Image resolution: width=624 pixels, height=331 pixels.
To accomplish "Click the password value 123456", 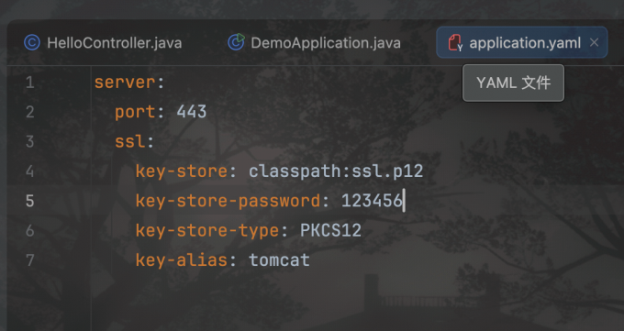I will (x=372, y=201).
